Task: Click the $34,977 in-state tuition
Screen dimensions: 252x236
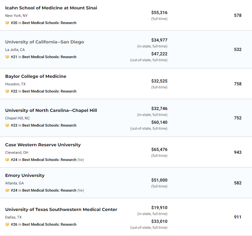Action: click(159, 40)
